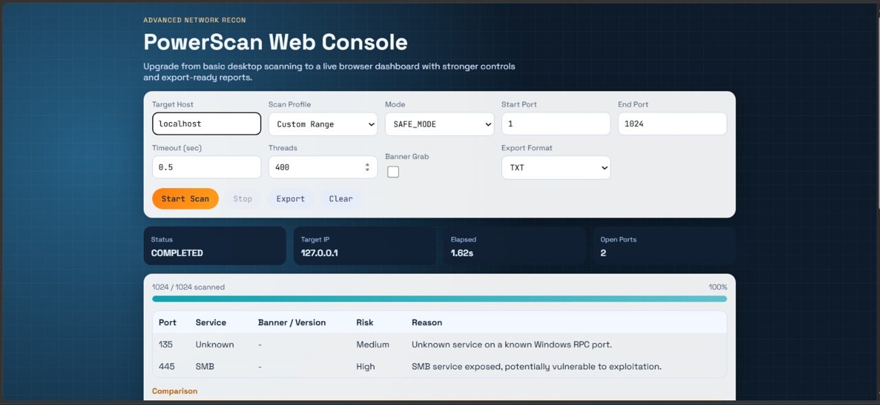Click the End Port field
Screen dimensions: 880x405
pos(672,124)
